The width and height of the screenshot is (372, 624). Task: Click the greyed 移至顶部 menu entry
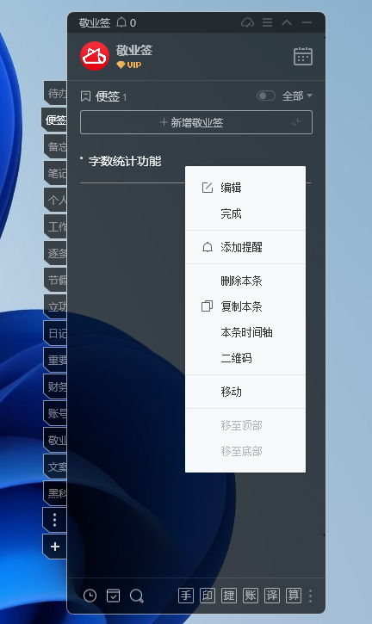(245, 425)
